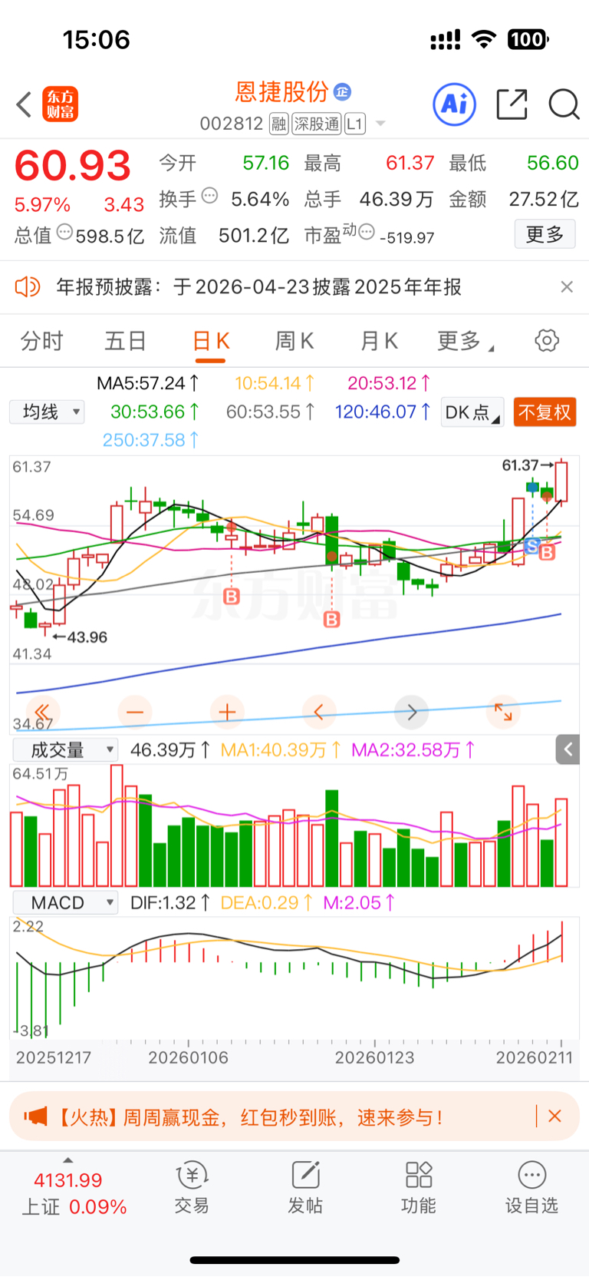The height and width of the screenshot is (1277, 589).
Task: Close the 火热 promotion banner
Action: coord(555,1116)
